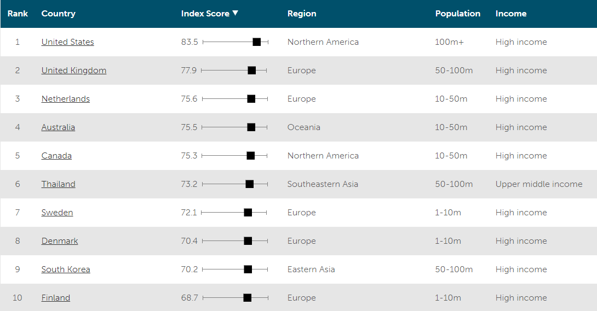597x311 pixels.
Task: Click Finland's index score marker
Action: coord(247,298)
